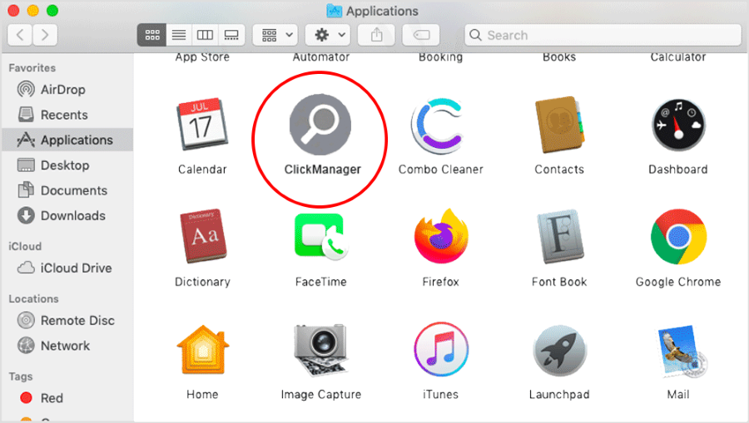Viewport: 749px width, 423px height.
Task: Launch the Firefox application
Action: [440, 237]
